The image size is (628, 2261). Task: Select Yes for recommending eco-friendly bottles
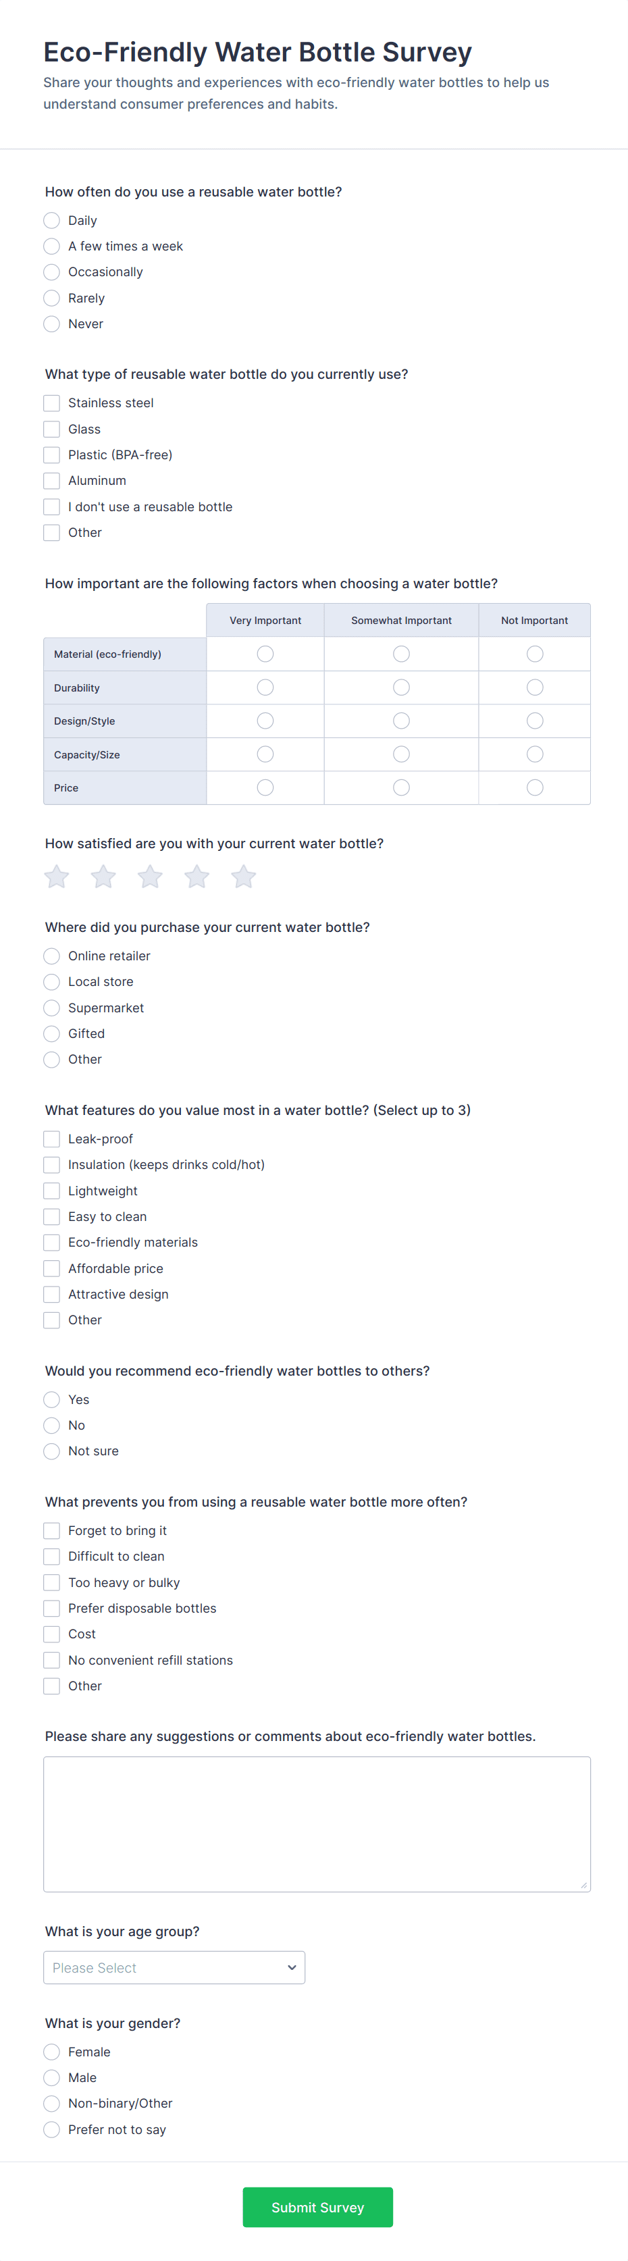point(52,1399)
